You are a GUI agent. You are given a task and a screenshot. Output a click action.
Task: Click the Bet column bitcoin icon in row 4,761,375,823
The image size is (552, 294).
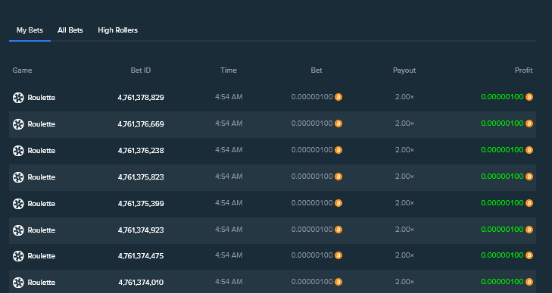[x=338, y=177]
